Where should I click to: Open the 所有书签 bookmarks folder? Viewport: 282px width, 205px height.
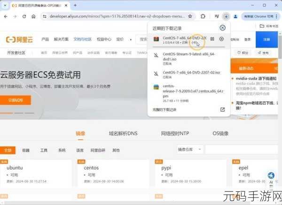269,26
